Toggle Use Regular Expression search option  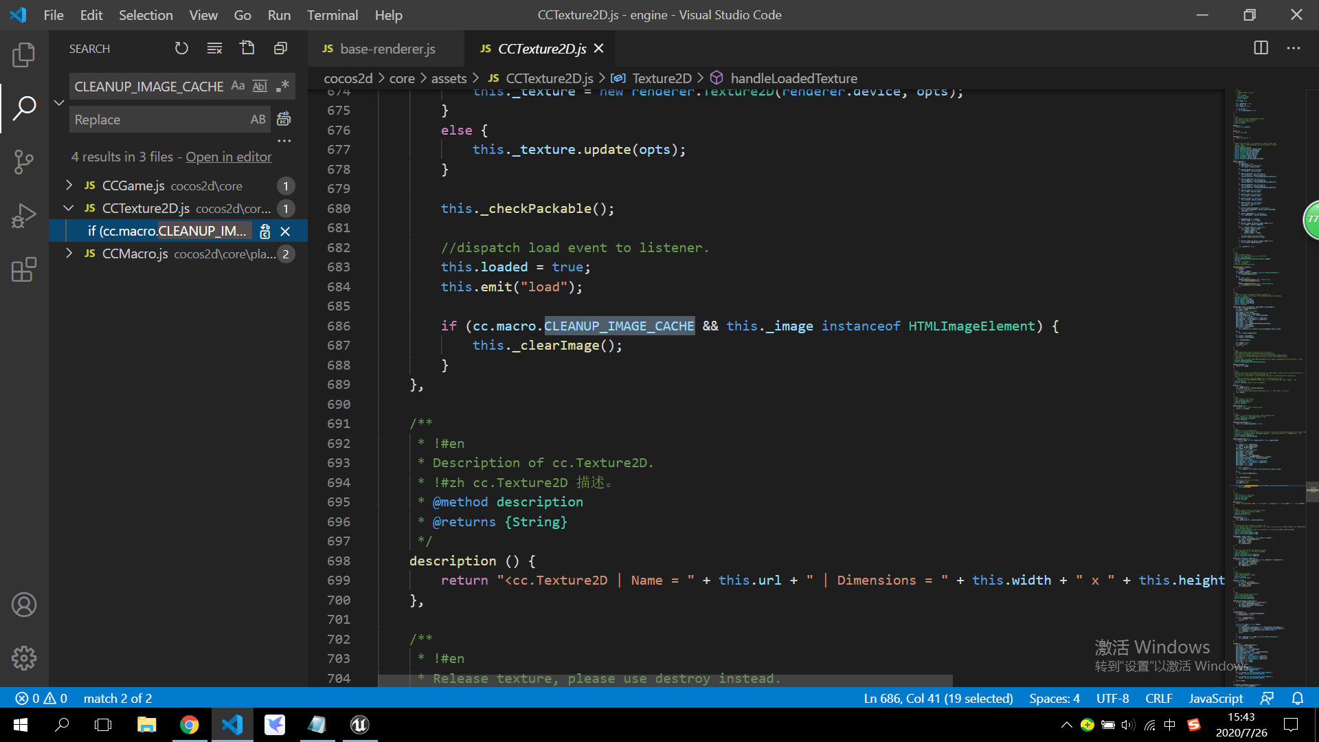click(x=282, y=86)
